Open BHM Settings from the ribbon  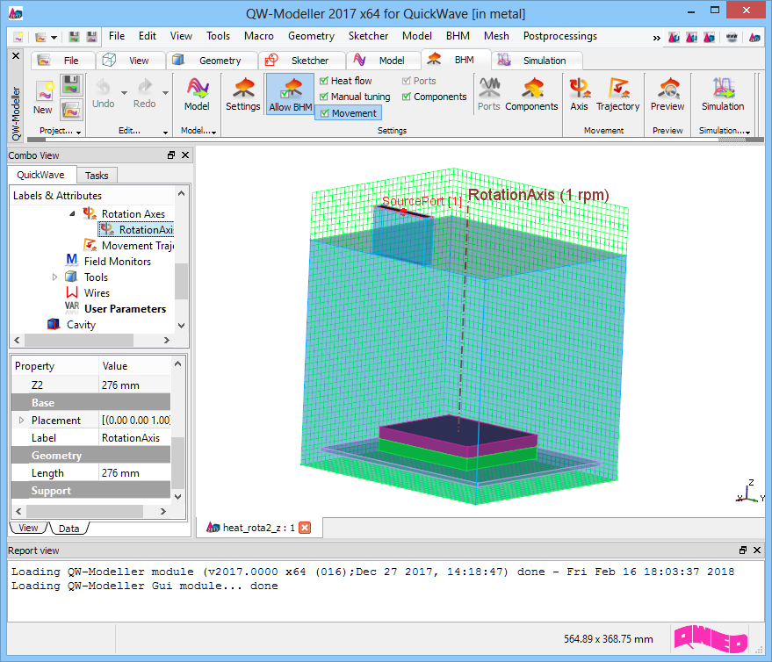pyautogui.click(x=242, y=95)
